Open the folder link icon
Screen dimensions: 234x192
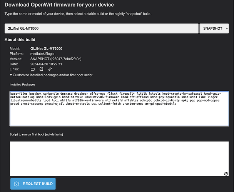(33, 69)
